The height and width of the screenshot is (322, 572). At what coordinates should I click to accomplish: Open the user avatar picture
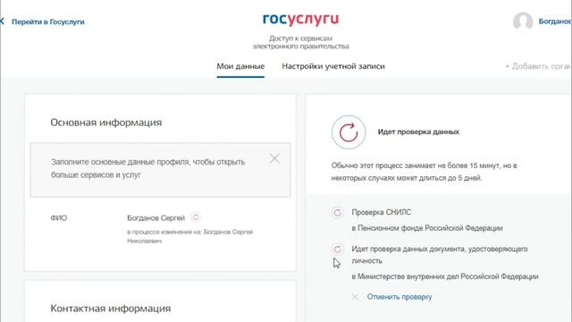point(523,21)
